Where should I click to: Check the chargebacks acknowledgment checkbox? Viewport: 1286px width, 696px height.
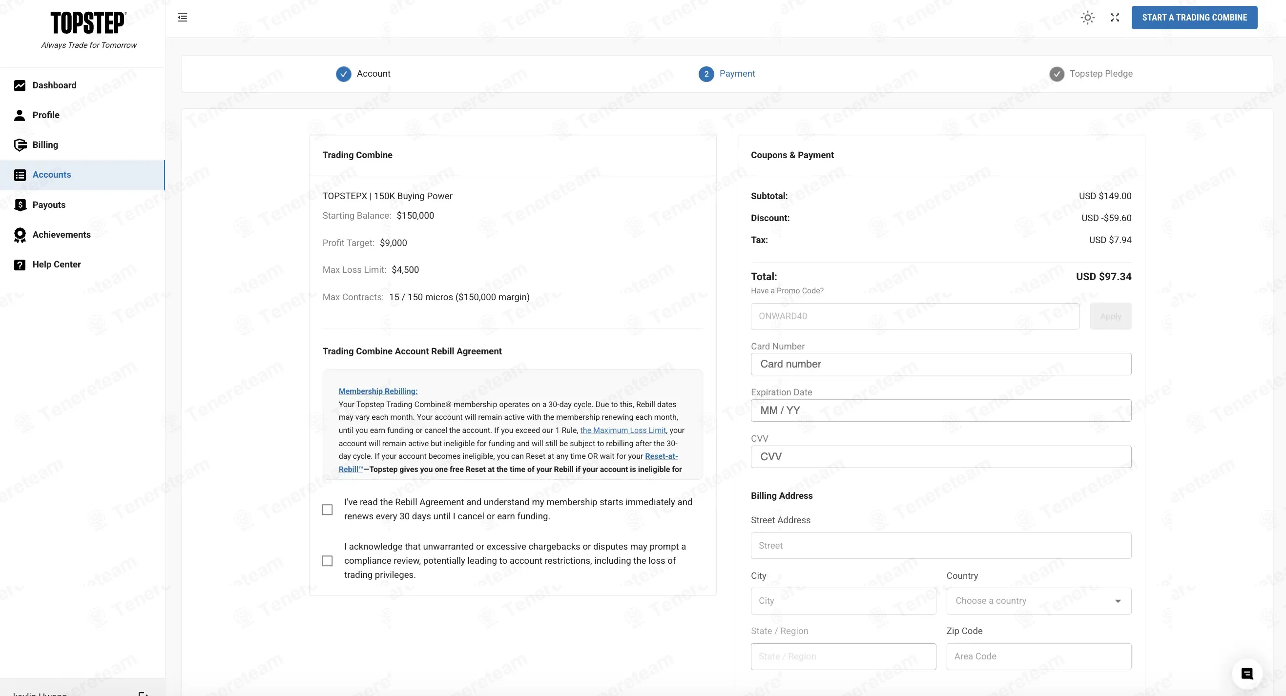(327, 561)
